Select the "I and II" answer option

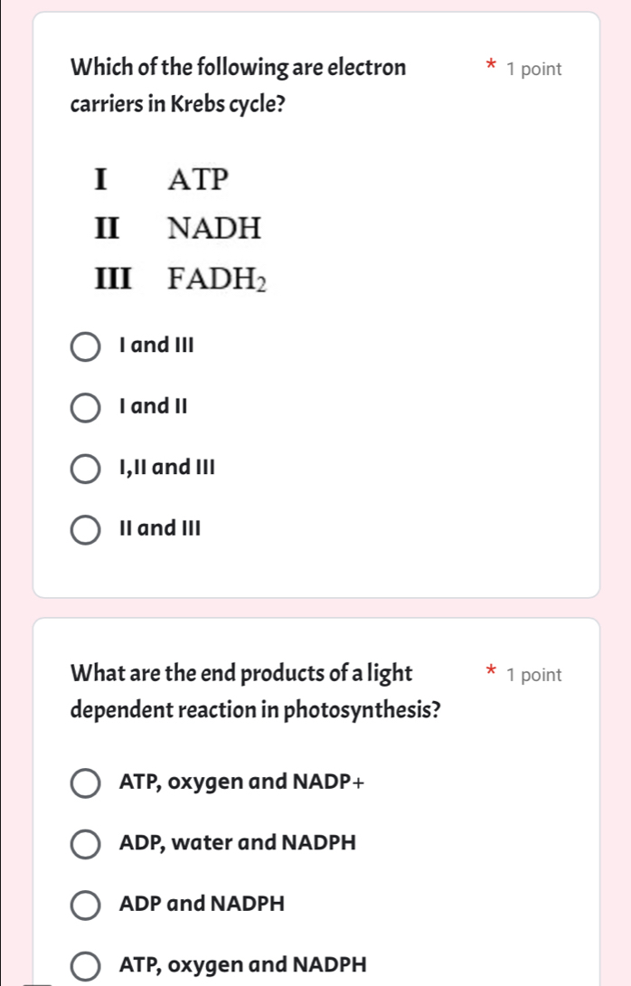[x=150, y=406]
